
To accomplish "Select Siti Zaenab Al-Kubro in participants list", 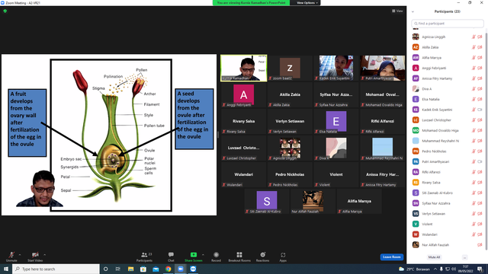I will point(447,193).
